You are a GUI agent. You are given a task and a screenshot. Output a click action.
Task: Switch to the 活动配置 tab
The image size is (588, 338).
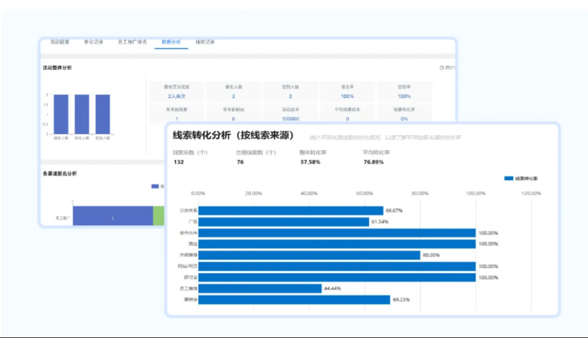tap(60, 42)
